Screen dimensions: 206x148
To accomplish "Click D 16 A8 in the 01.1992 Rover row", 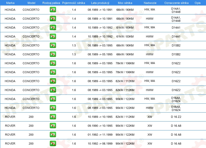I will pyautogui.click(x=176, y=135).
